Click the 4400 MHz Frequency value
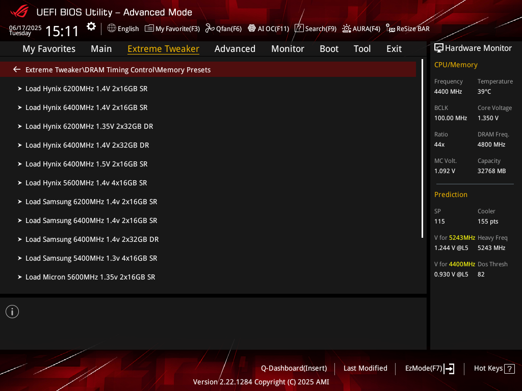522x391 pixels. pyautogui.click(x=448, y=92)
